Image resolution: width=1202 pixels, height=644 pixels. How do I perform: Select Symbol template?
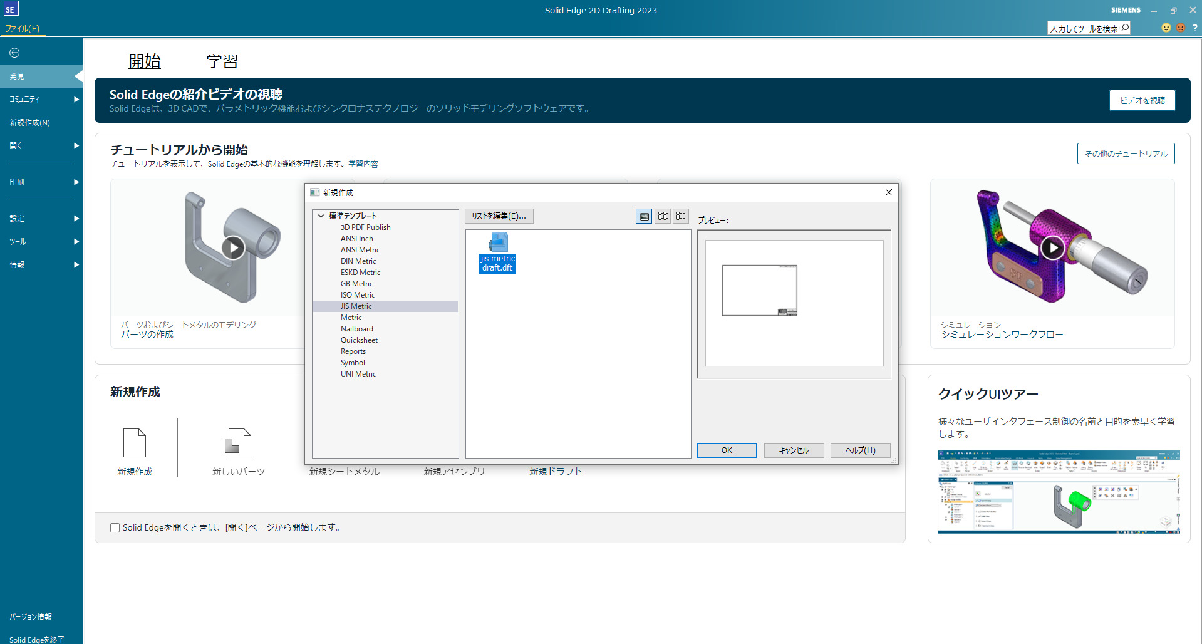353,363
